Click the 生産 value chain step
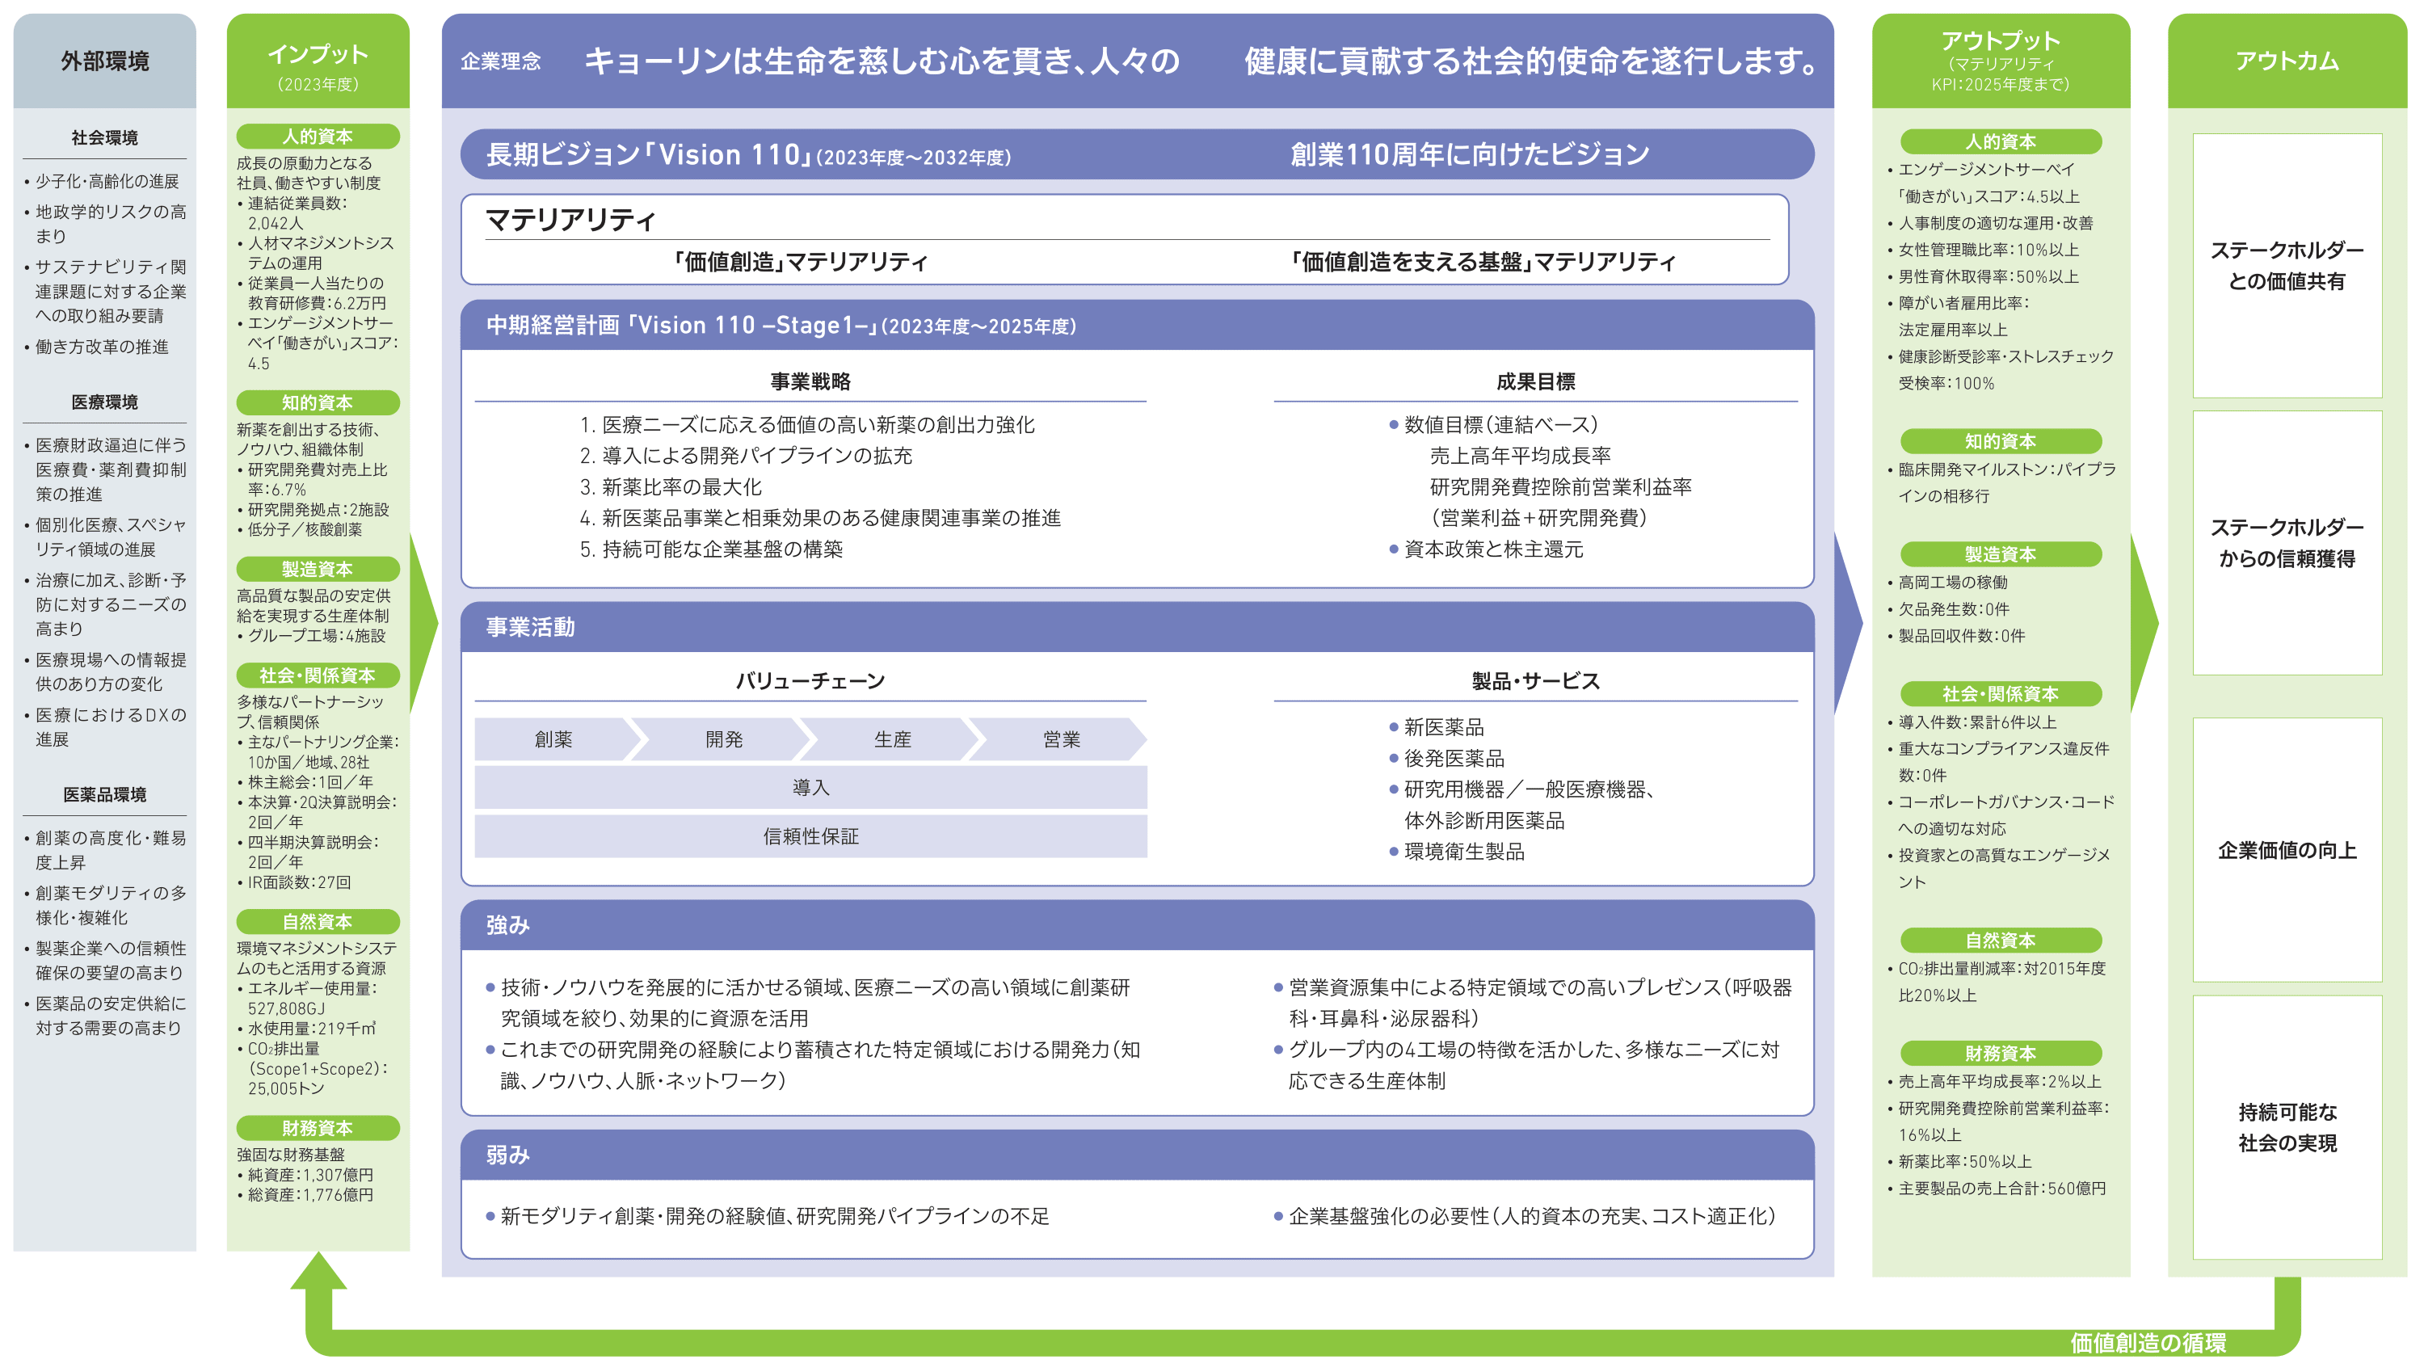The image size is (2424, 1372). [892, 739]
